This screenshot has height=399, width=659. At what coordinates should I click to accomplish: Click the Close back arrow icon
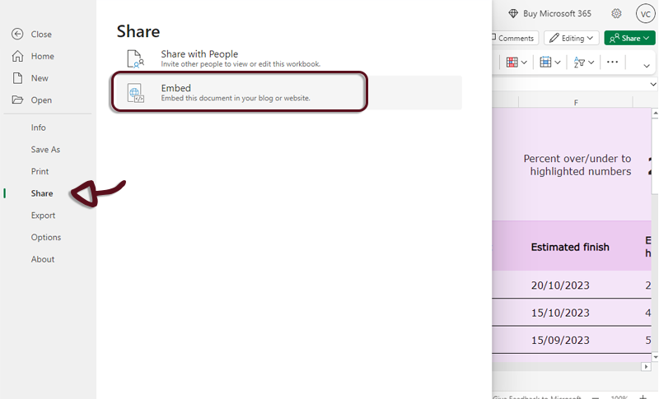click(x=17, y=34)
